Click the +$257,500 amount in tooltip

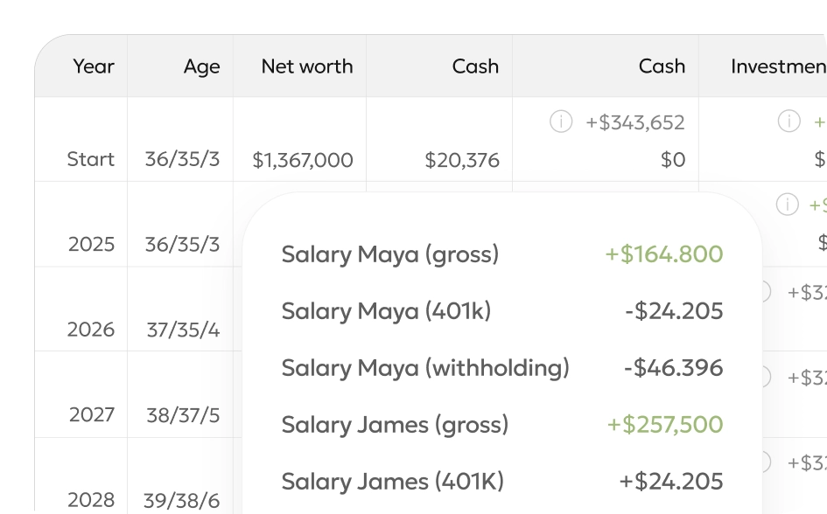pos(665,425)
